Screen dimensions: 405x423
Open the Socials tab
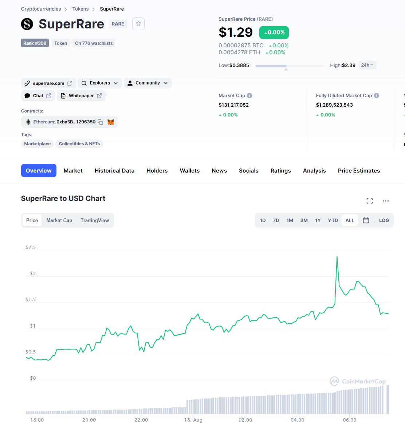[x=248, y=170]
